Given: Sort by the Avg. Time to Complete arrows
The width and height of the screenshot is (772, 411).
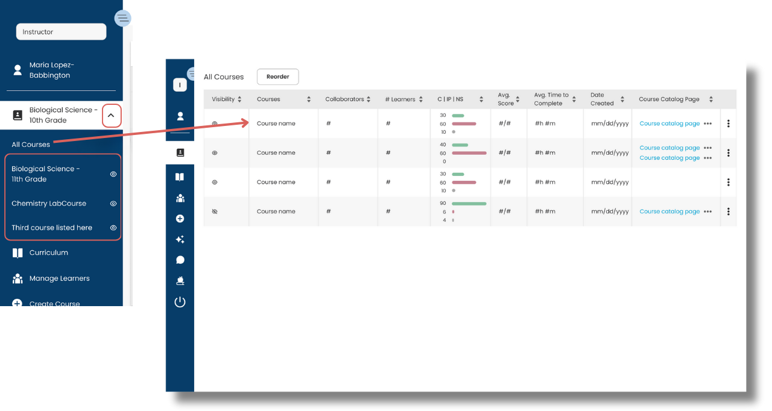Looking at the screenshot, I should pyautogui.click(x=574, y=99).
